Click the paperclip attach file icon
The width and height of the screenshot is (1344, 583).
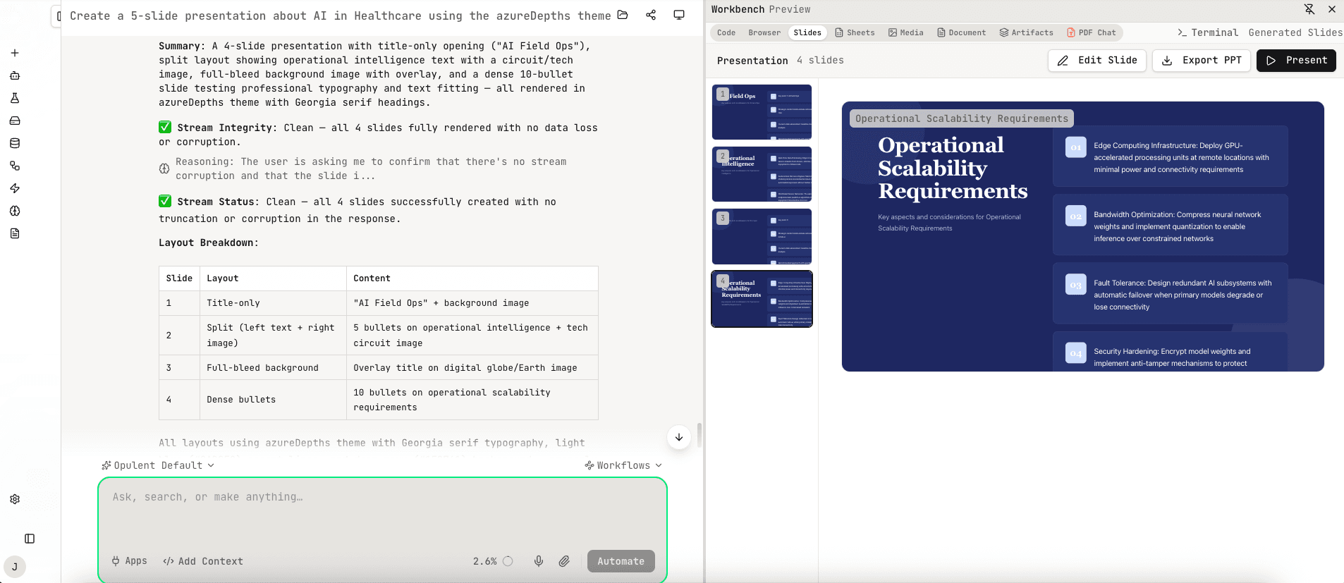tap(564, 561)
